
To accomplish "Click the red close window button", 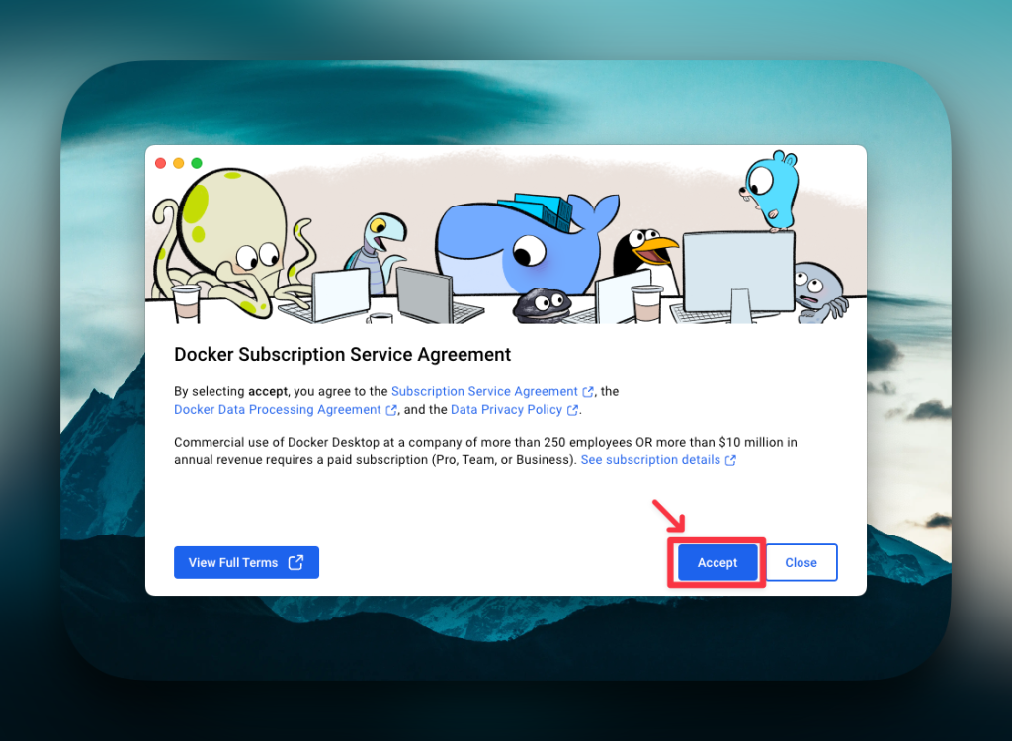I will 161,163.
